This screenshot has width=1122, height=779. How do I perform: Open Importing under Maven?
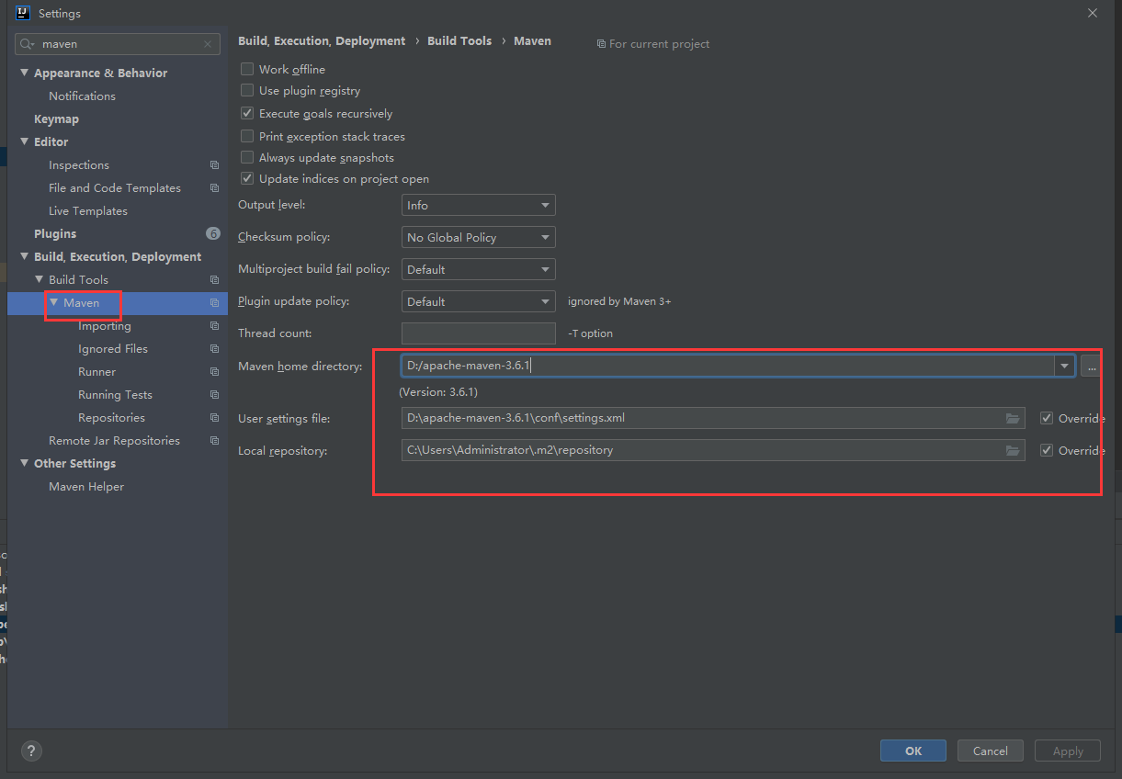tap(105, 326)
